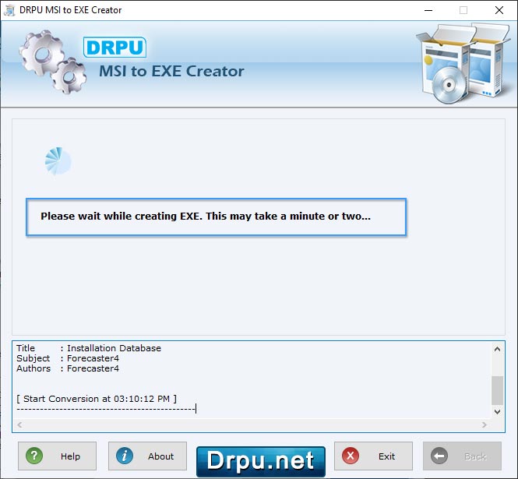Click the 'Subject : Forecaster4' log line
This screenshot has height=479, width=518.
[x=68, y=358]
